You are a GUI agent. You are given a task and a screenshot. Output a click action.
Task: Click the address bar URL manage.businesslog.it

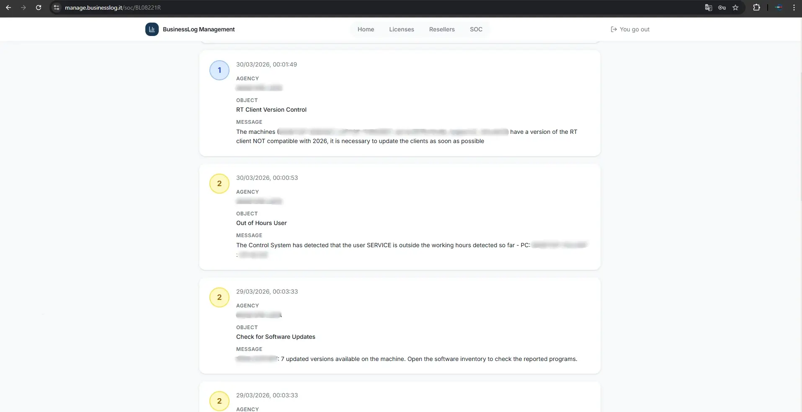tap(113, 8)
